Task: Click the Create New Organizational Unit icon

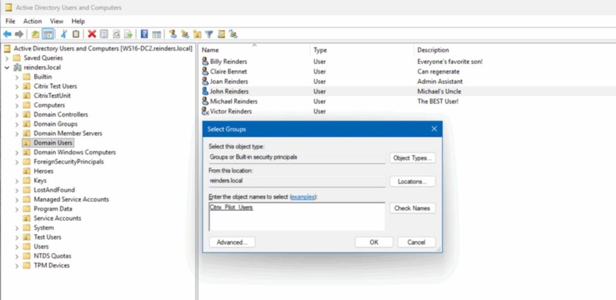Action: tap(197, 34)
